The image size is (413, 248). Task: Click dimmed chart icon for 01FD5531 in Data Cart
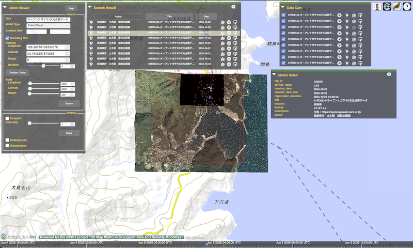(x=354, y=27)
